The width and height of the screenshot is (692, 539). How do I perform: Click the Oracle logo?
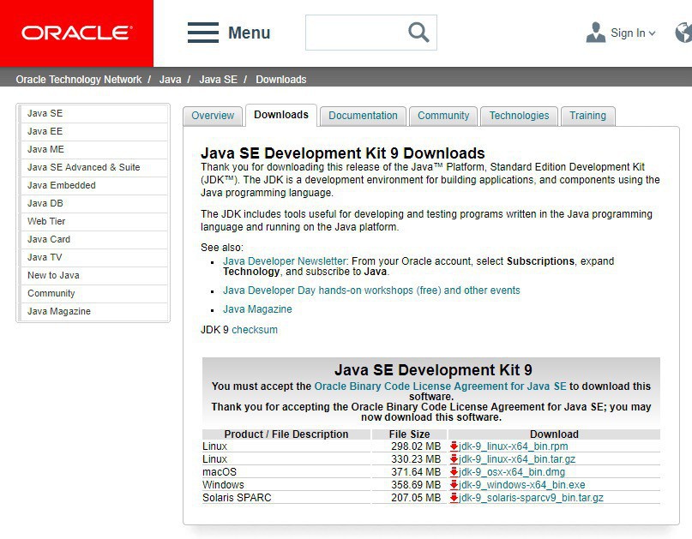[76, 33]
